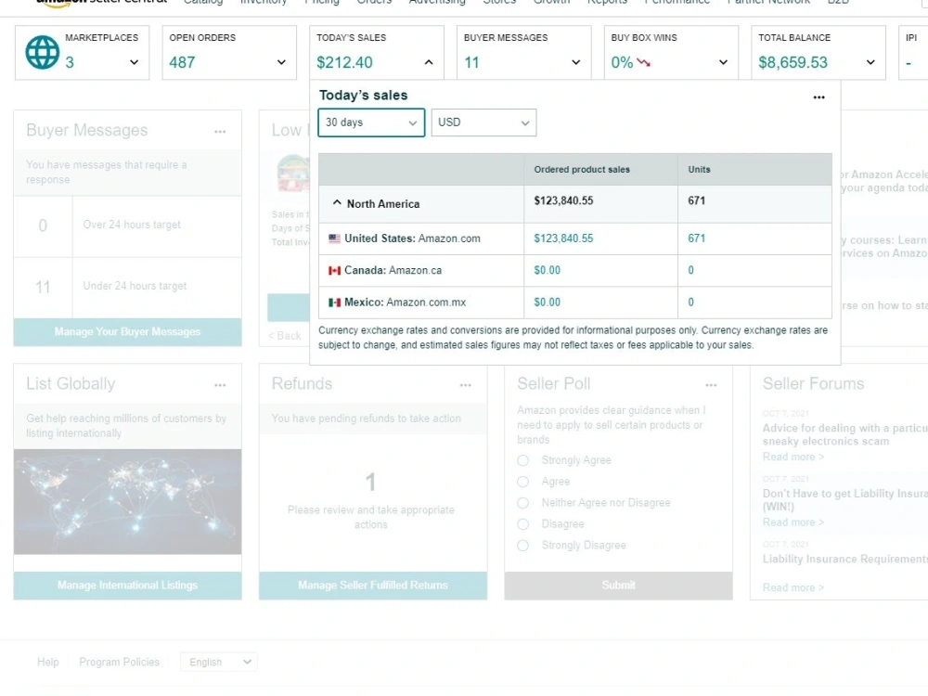
Task: Click the Canada flag icon
Action: (334, 270)
